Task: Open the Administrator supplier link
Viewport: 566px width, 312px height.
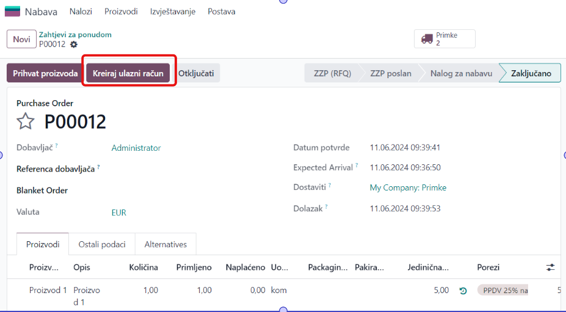Action: pyautogui.click(x=136, y=148)
